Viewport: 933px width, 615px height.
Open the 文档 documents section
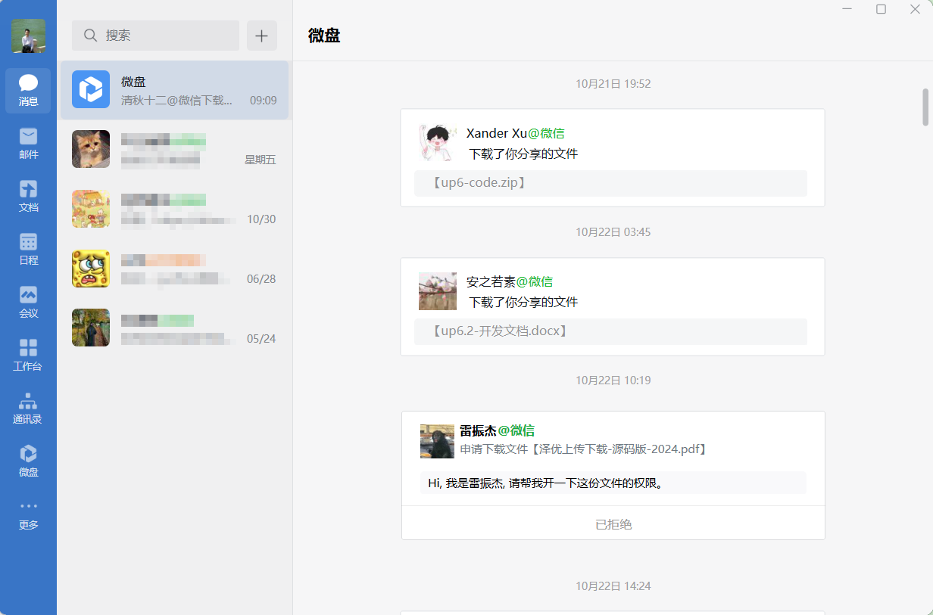tap(28, 197)
